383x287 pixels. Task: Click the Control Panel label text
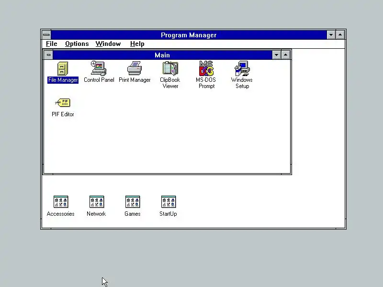[x=99, y=80]
